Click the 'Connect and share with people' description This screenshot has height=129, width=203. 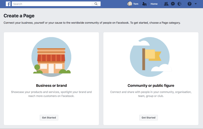click(x=151, y=94)
